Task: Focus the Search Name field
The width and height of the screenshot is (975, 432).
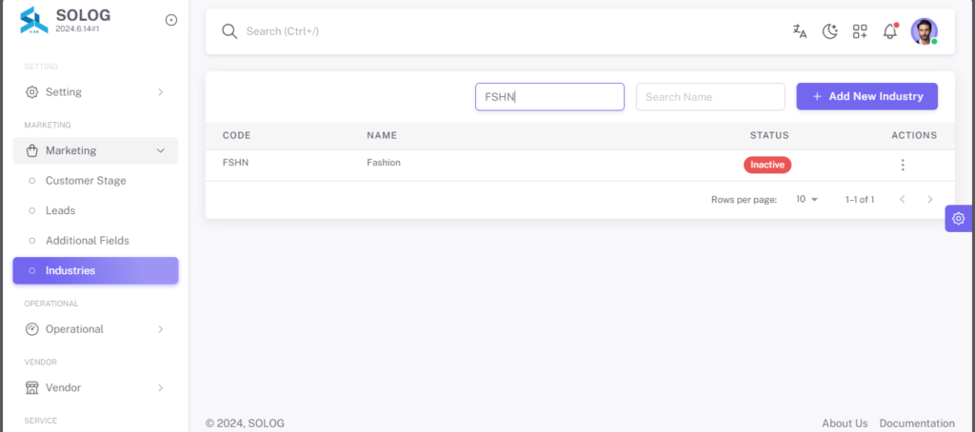Action: click(710, 97)
